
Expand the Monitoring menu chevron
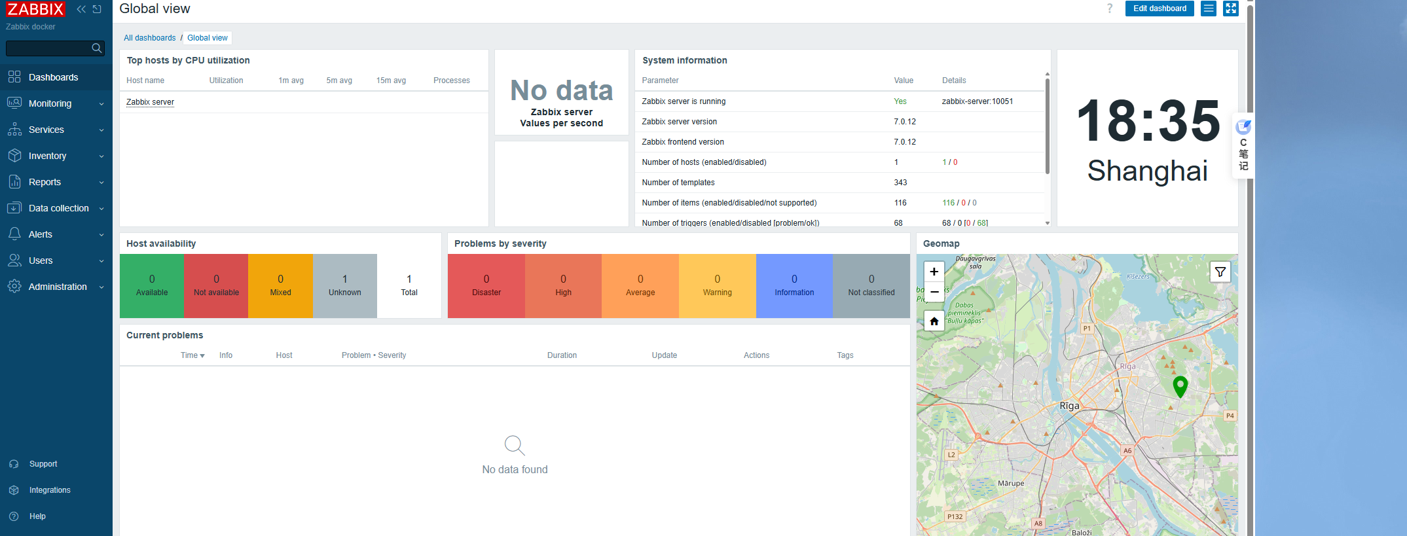coord(101,104)
